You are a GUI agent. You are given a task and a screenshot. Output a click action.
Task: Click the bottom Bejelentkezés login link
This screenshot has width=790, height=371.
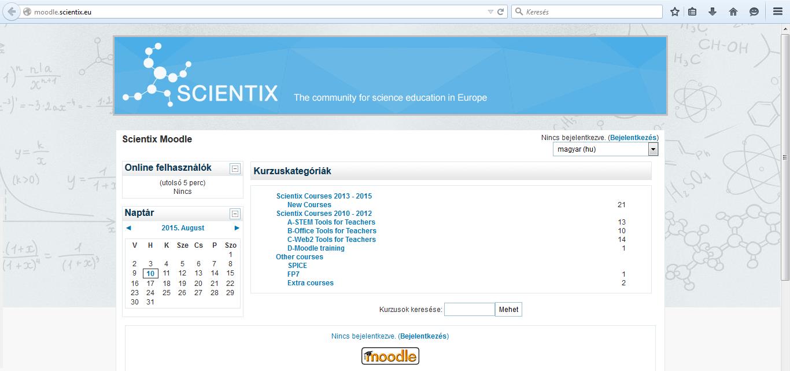423,336
